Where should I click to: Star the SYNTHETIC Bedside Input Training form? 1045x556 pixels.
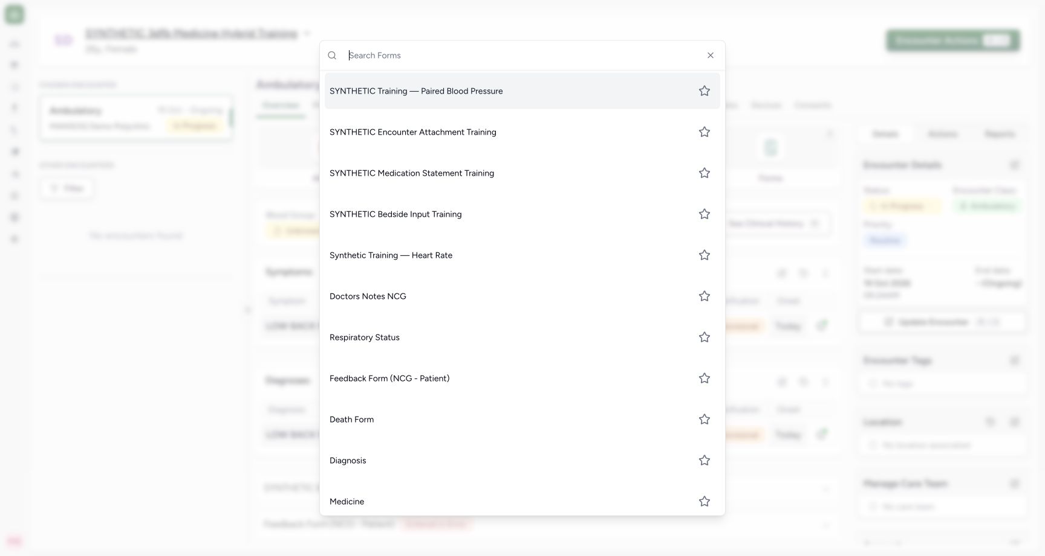705,214
